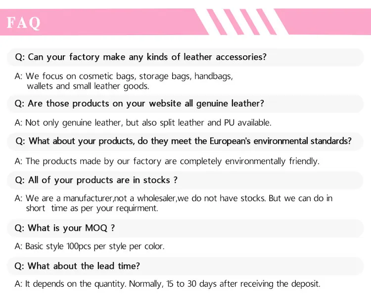The width and height of the screenshot is (371, 302).
Task: Click 'short time as per your requirment' line
Action: (92, 209)
